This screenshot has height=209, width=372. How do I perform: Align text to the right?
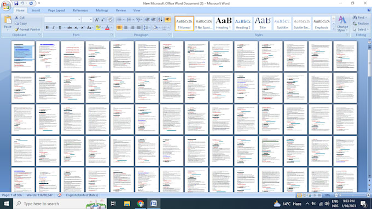[132, 28]
